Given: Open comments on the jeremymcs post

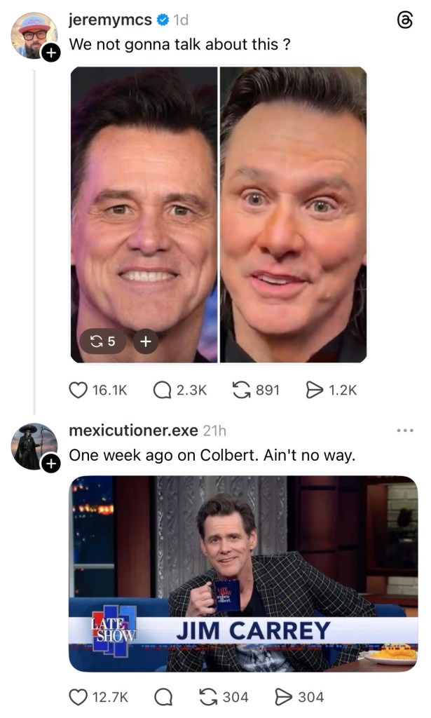Looking at the screenshot, I should pos(163,390).
